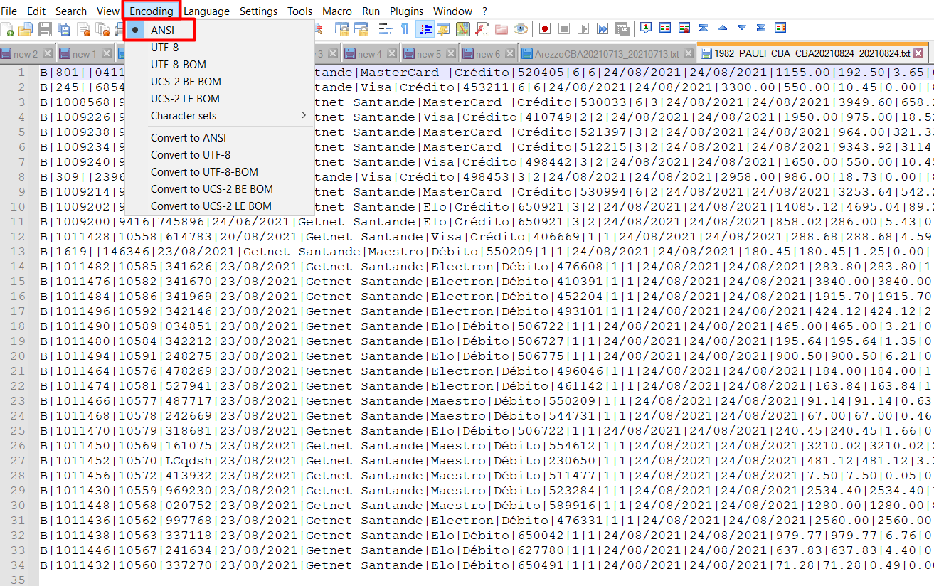
Task: Close the 1982_PAULI_CBA tab
Action: point(918,53)
